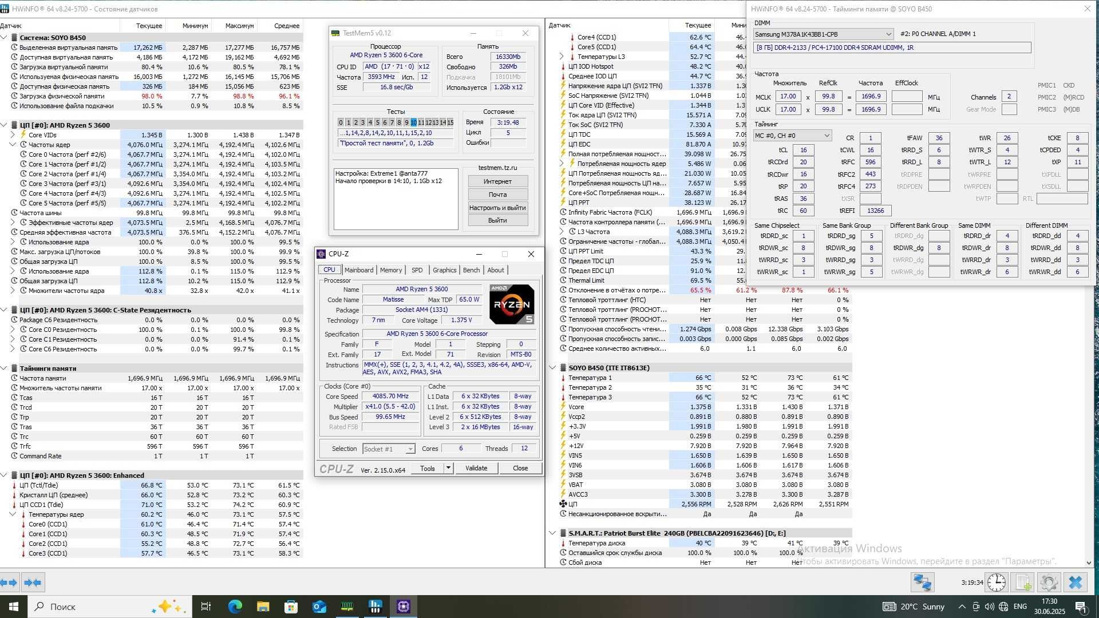This screenshot has width=1099, height=618.
Task: Click the fan icon beside ЦП RPM row
Action: 563,504
